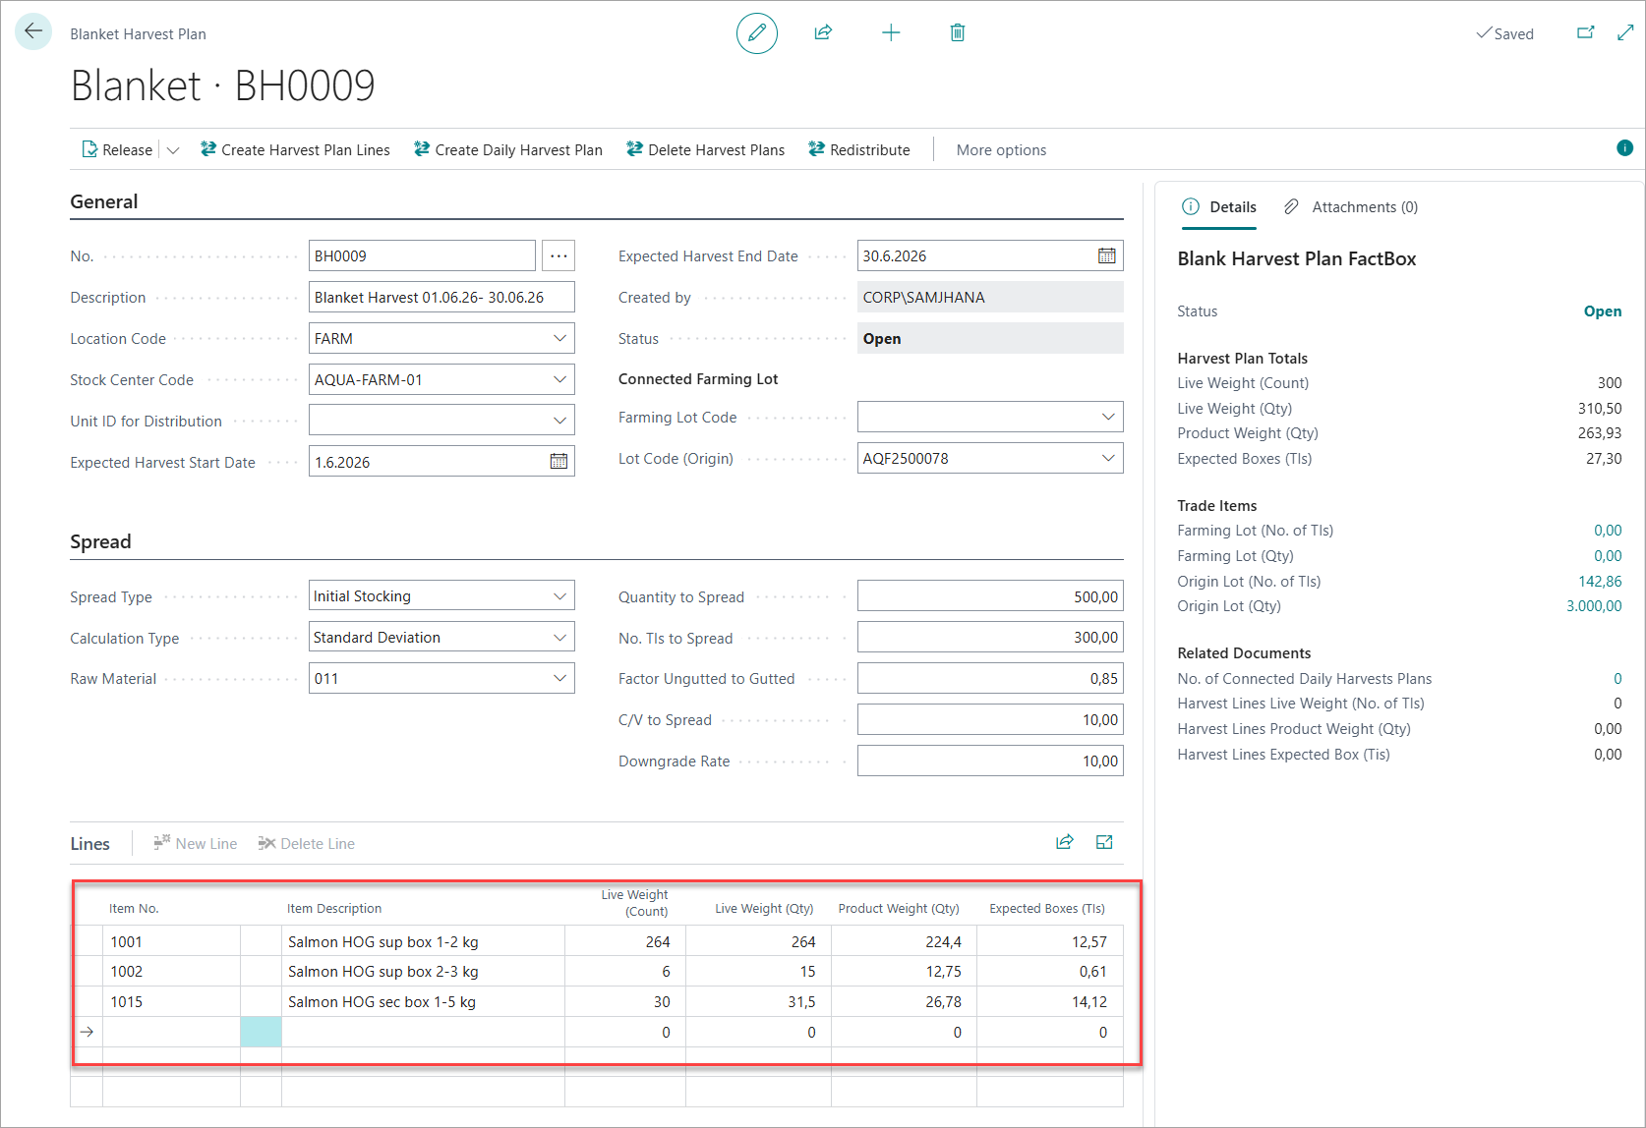Open the Spread Type dropdown

[559, 596]
